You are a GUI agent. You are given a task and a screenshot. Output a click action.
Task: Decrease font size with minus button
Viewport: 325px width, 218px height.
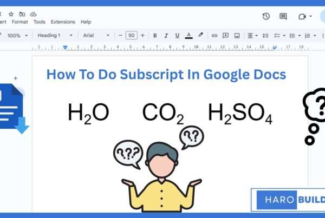(x=120, y=35)
